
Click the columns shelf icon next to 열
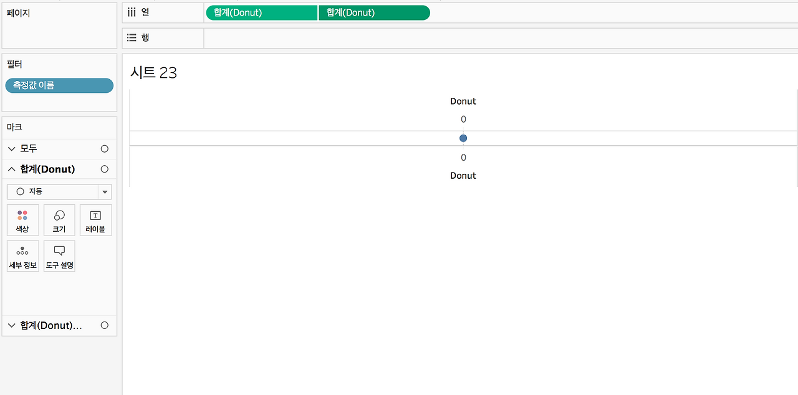(x=132, y=12)
